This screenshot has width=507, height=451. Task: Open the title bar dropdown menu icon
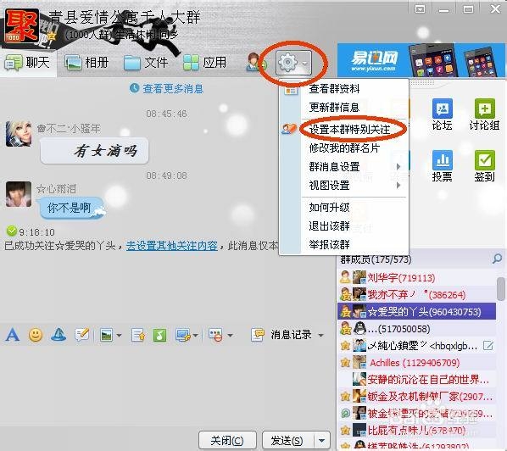tap(420, 8)
